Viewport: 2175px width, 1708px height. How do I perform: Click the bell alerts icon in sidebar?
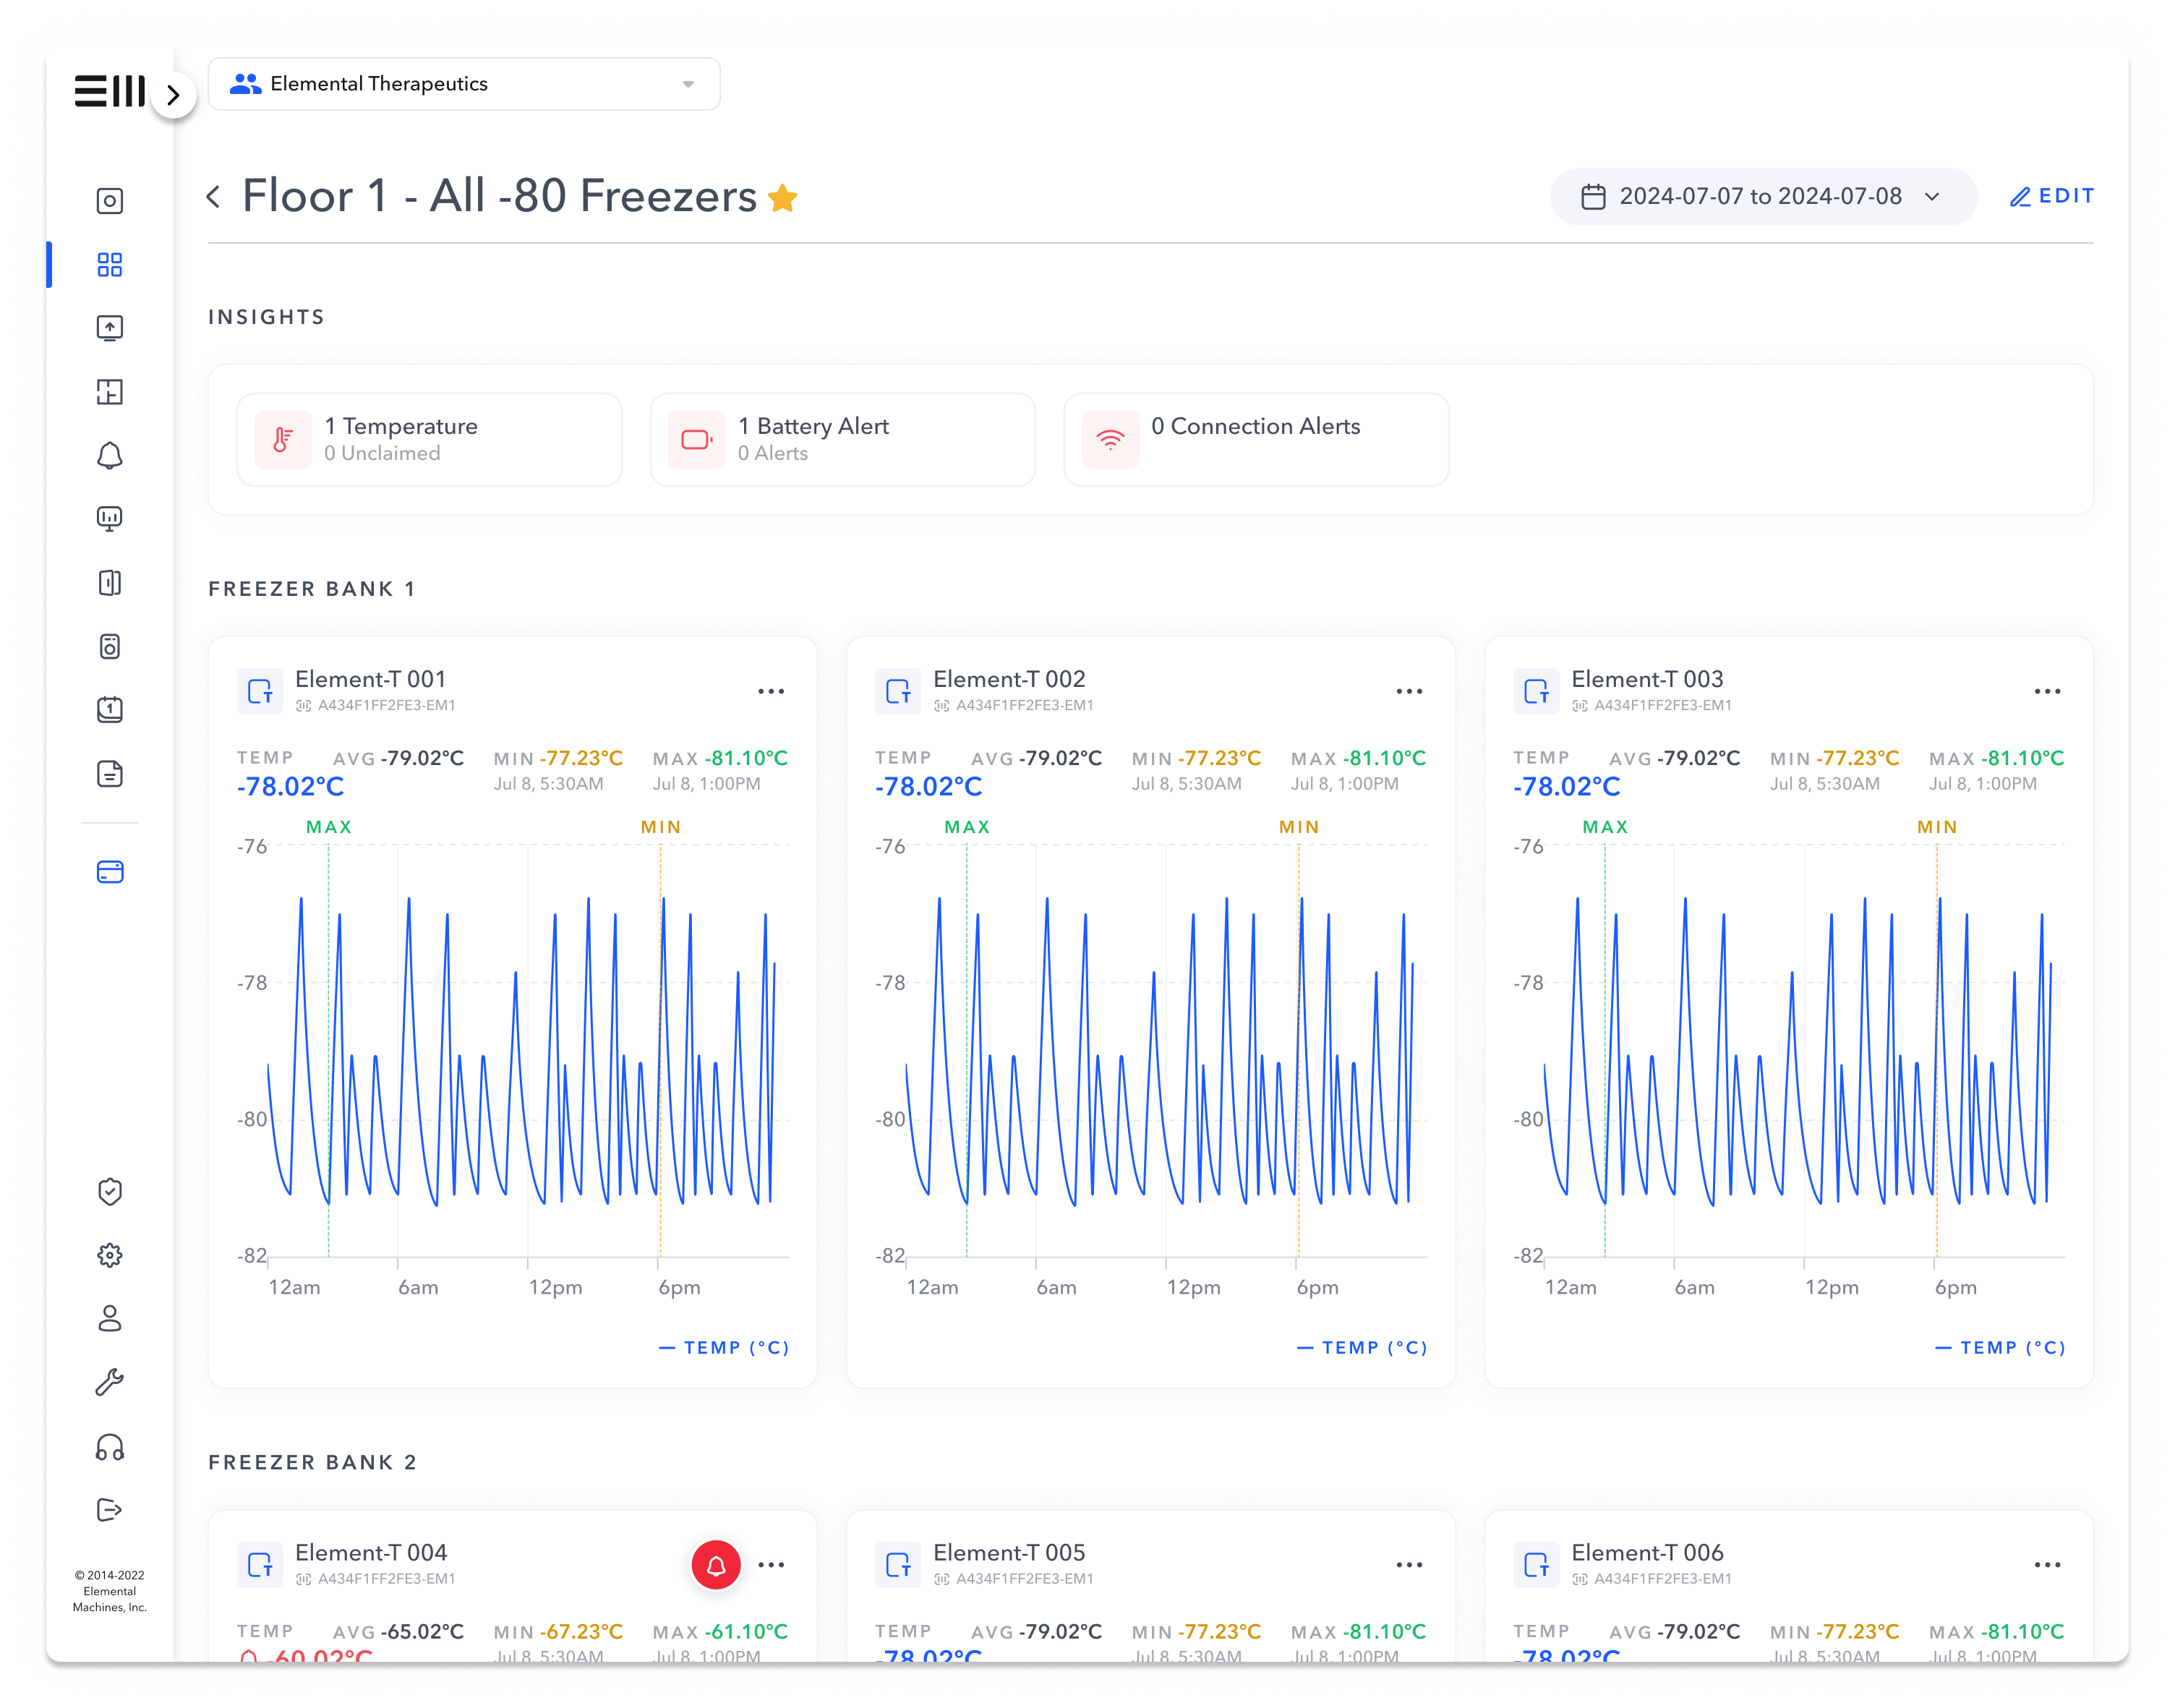[110, 456]
